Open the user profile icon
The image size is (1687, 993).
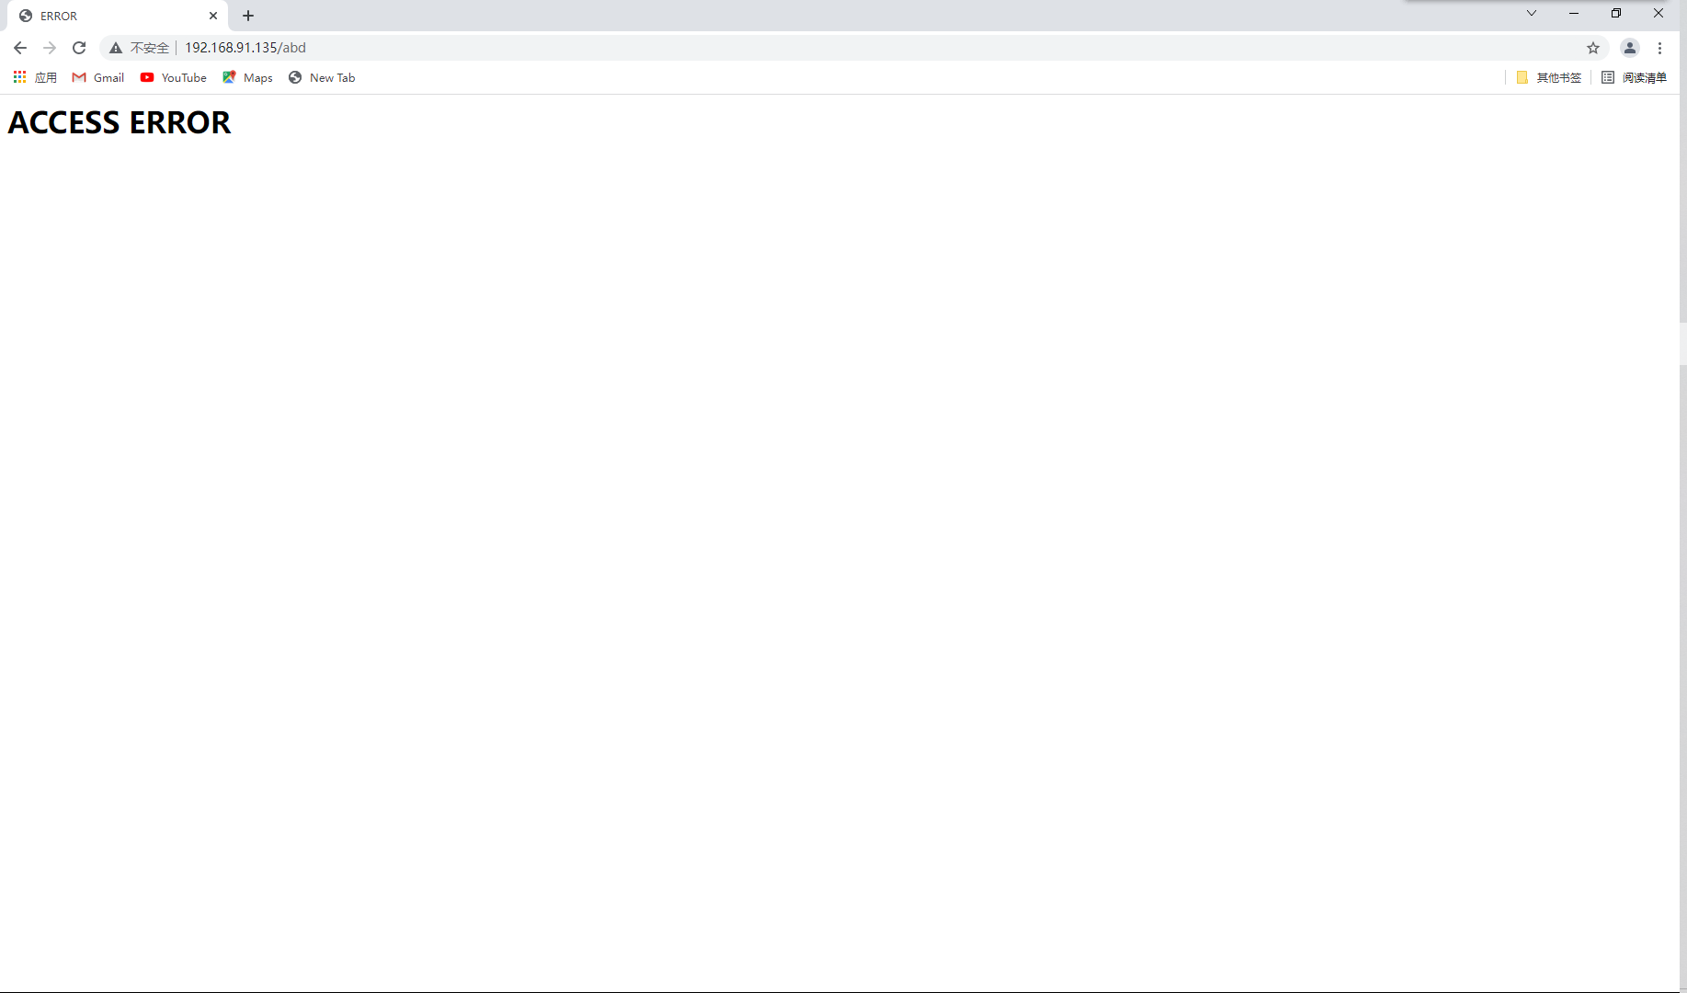[1630, 48]
